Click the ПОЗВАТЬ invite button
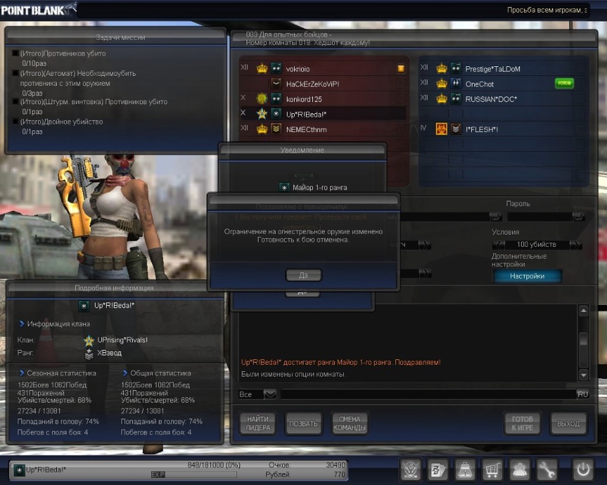 [x=303, y=424]
